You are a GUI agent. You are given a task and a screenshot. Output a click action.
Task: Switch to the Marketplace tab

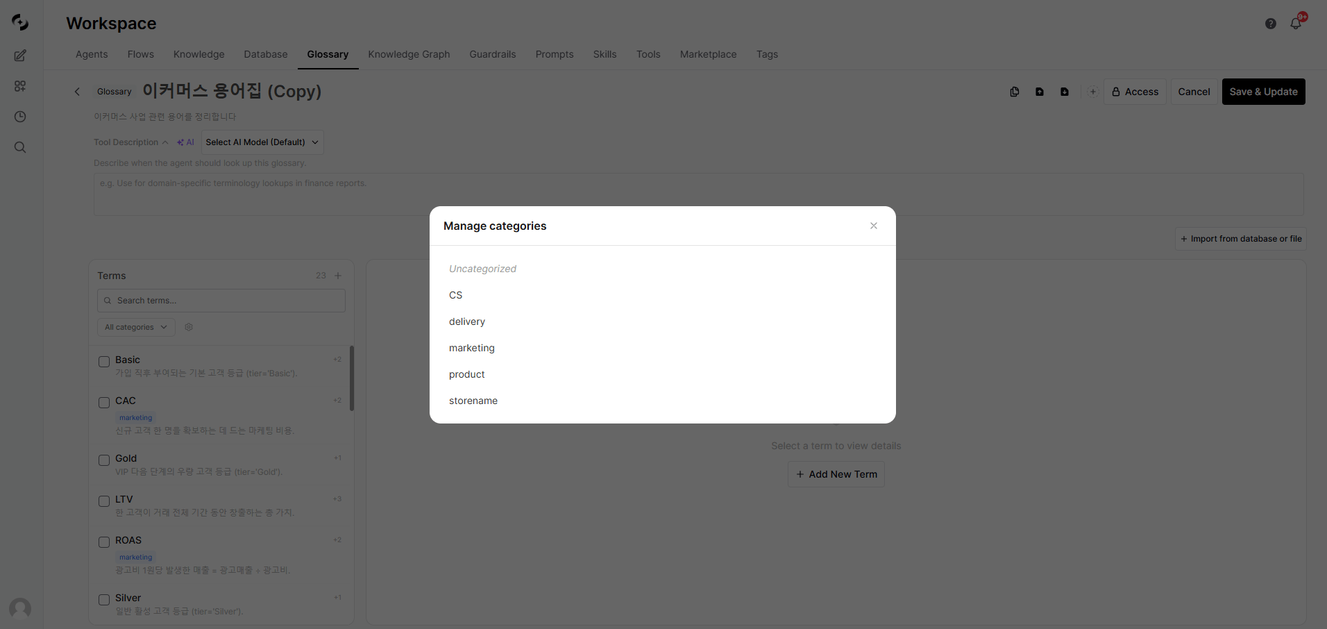(x=709, y=54)
